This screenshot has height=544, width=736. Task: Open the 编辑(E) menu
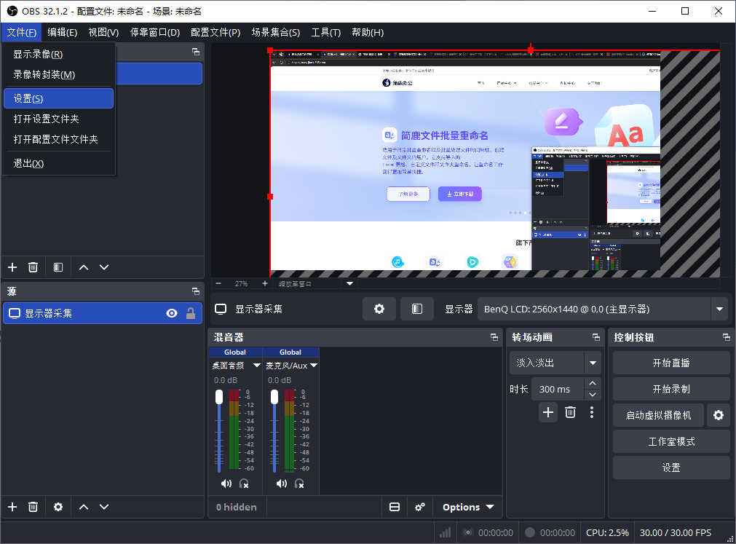[63, 32]
